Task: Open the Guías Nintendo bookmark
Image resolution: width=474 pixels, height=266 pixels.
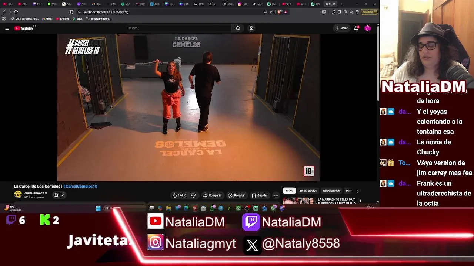Action: pos(25,19)
